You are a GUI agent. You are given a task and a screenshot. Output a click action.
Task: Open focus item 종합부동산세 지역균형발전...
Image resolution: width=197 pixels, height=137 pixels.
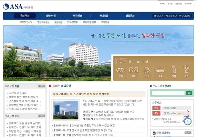pyautogui.click(x=25, y=105)
